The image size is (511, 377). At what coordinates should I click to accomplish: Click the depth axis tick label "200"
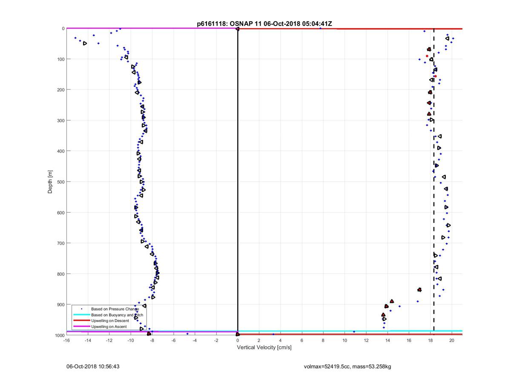pos(60,90)
